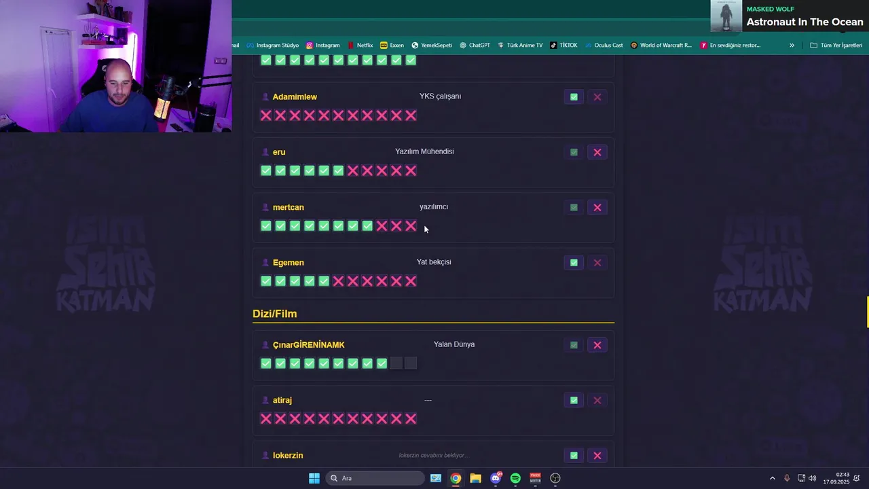Show hidden system tray icons
Viewport: 869px width, 489px height.
(772, 478)
